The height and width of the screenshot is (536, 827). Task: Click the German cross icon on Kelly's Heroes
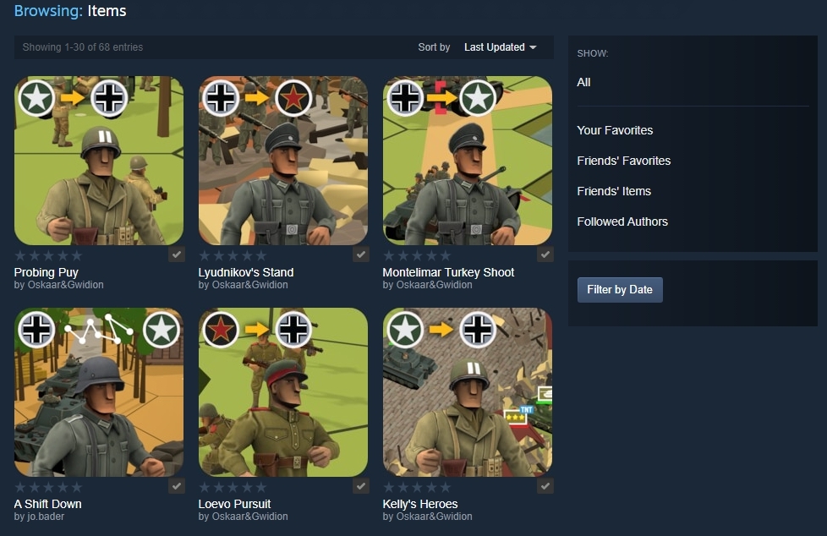(477, 330)
